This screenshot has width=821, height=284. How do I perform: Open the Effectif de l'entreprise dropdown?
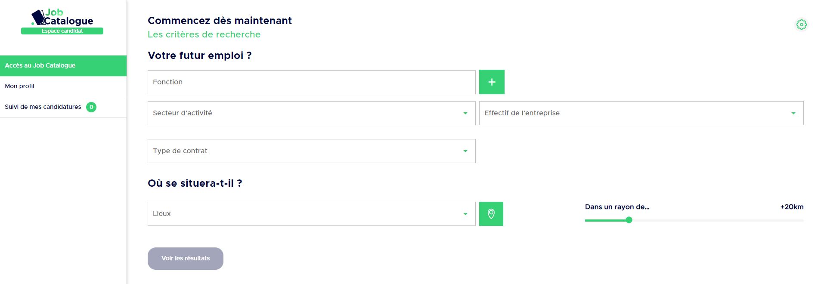(641, 113)
